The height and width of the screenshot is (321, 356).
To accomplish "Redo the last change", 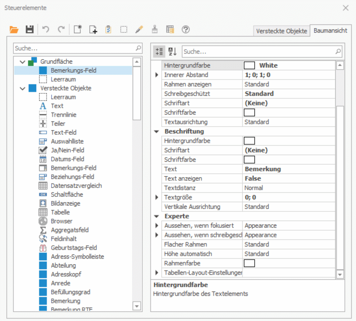I will (x=61, y=30).
